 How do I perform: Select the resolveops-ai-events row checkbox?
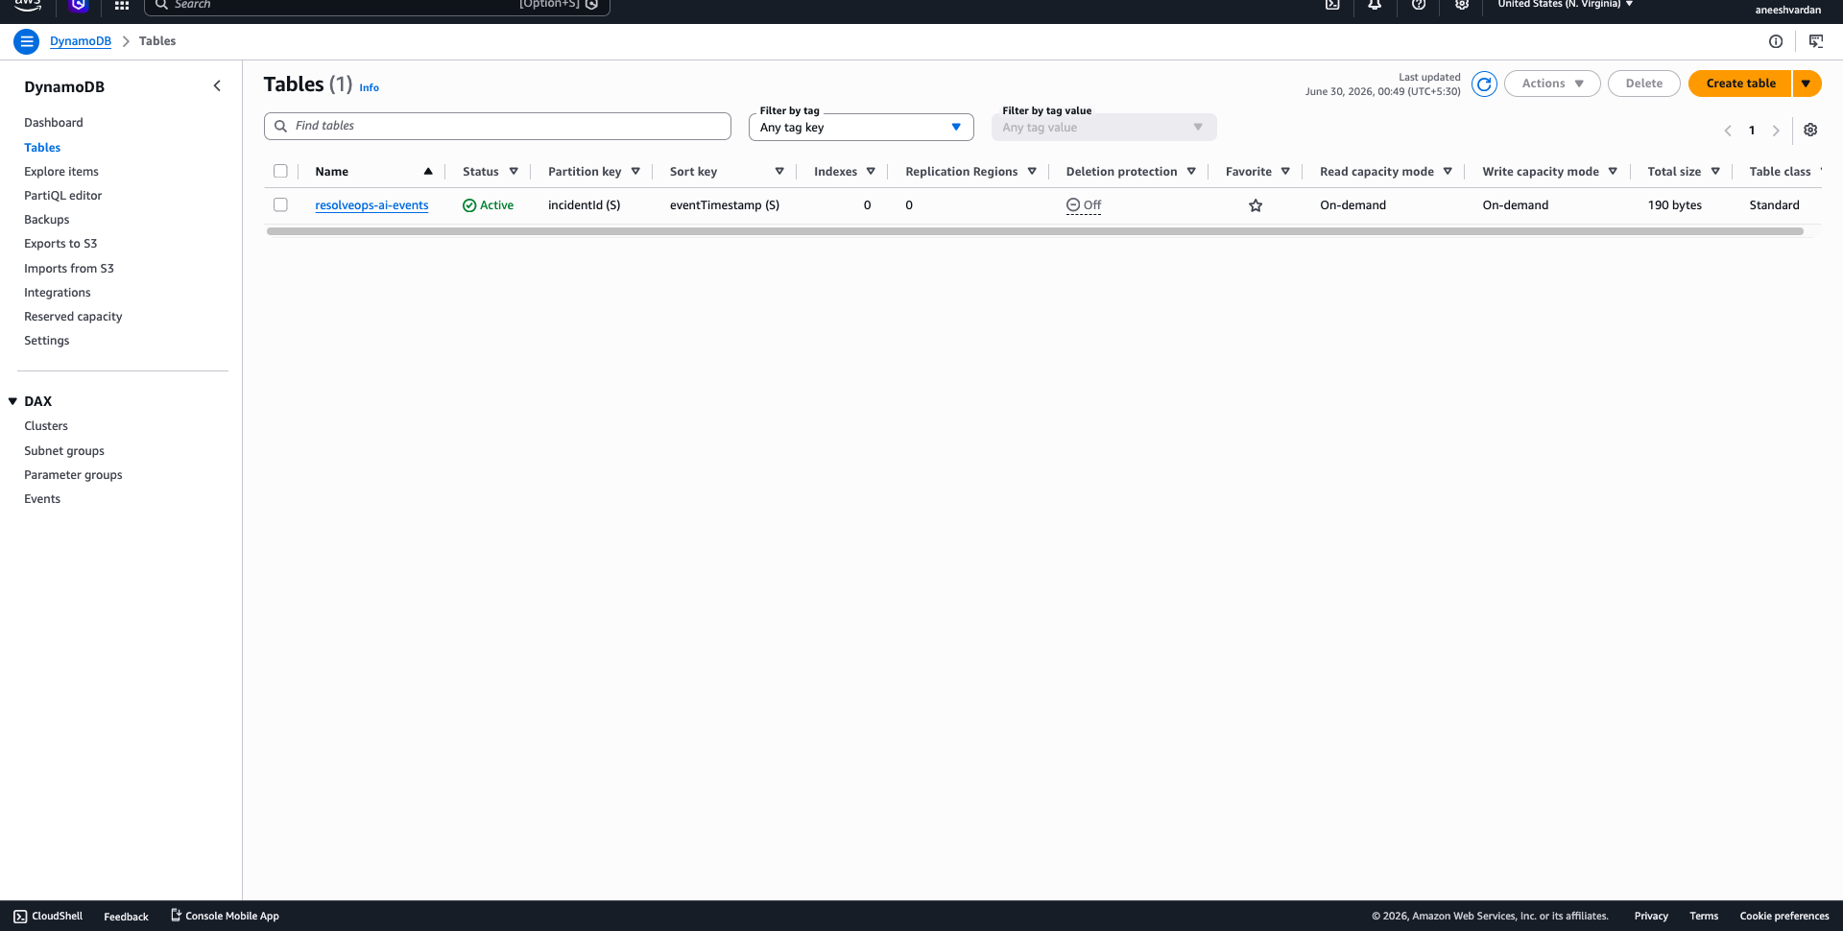[x=280, y=205]
